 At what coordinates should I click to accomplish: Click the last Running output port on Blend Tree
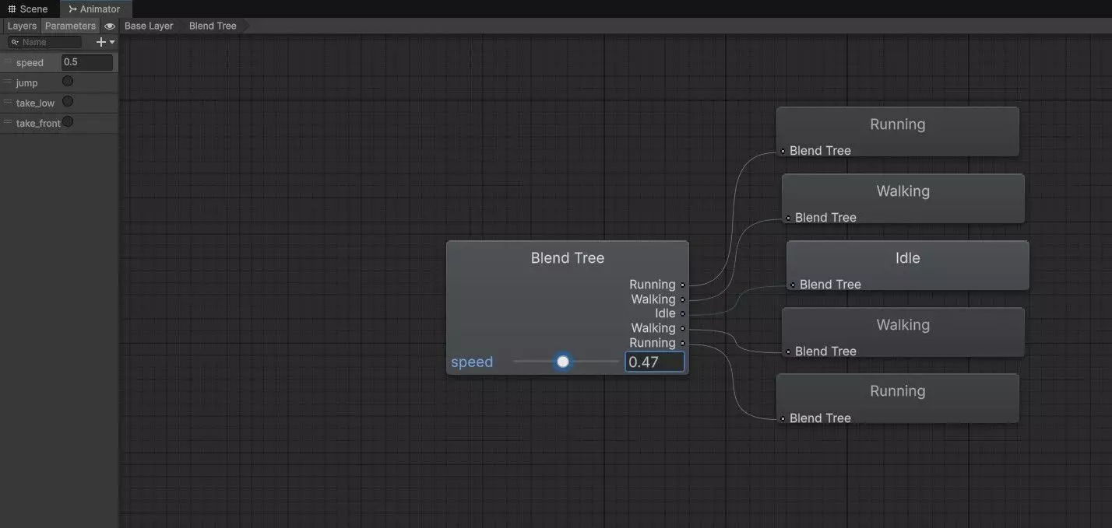coord(682,343)
